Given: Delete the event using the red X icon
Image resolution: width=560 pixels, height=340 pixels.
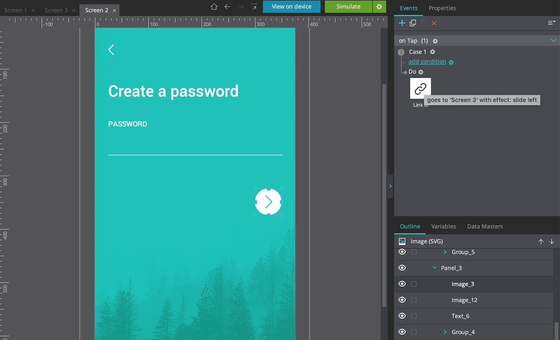Looking at the screenshot, I should click(x=434, y=23).
